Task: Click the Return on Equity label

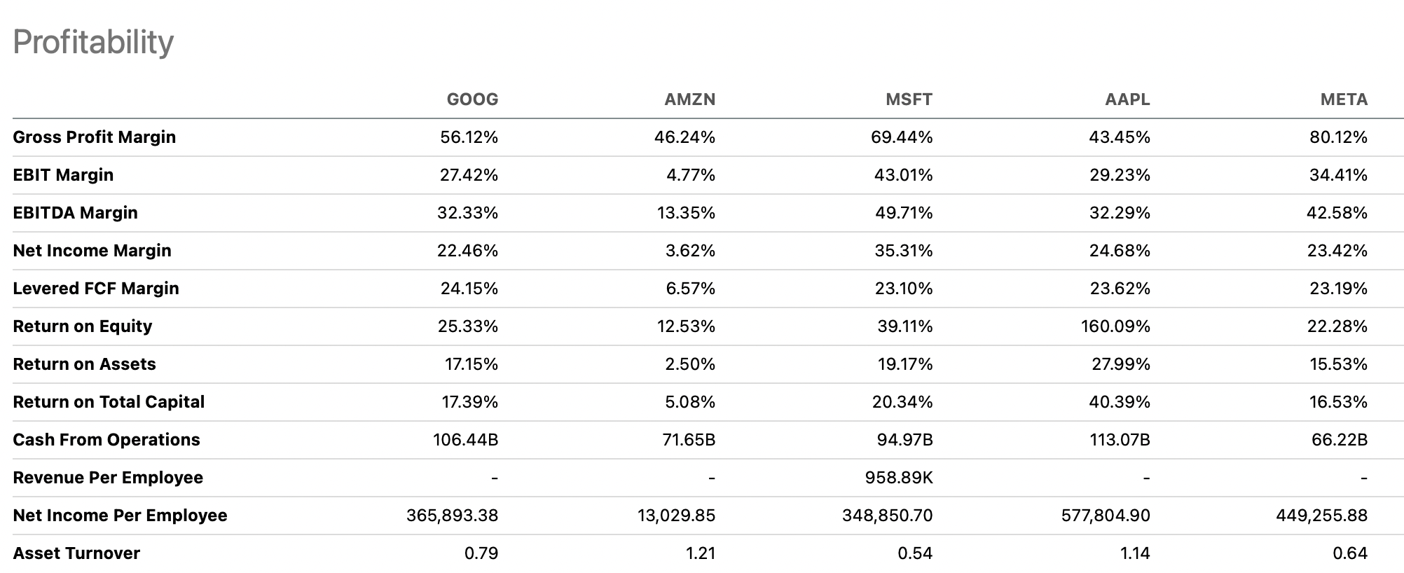Action: coord(82,326)
